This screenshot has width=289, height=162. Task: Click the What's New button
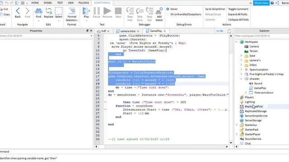pos(261,3)
